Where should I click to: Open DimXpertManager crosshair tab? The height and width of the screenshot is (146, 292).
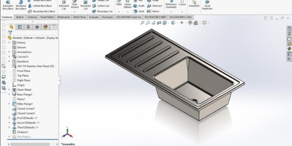(37, 27)
